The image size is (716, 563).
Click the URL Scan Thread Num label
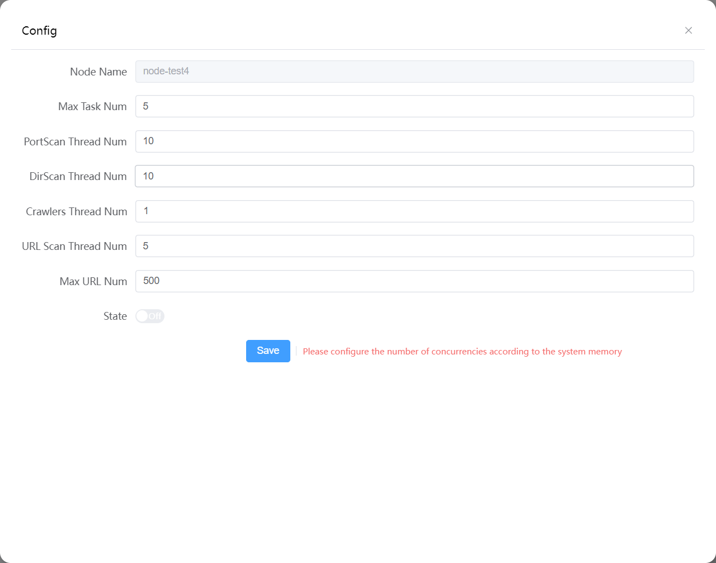coord(74,246)
